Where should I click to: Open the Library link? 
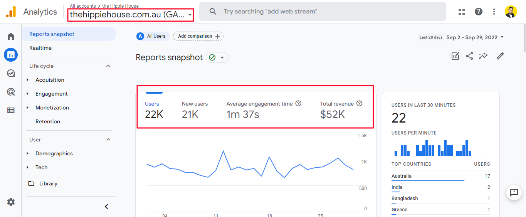(x=48, y=183)
